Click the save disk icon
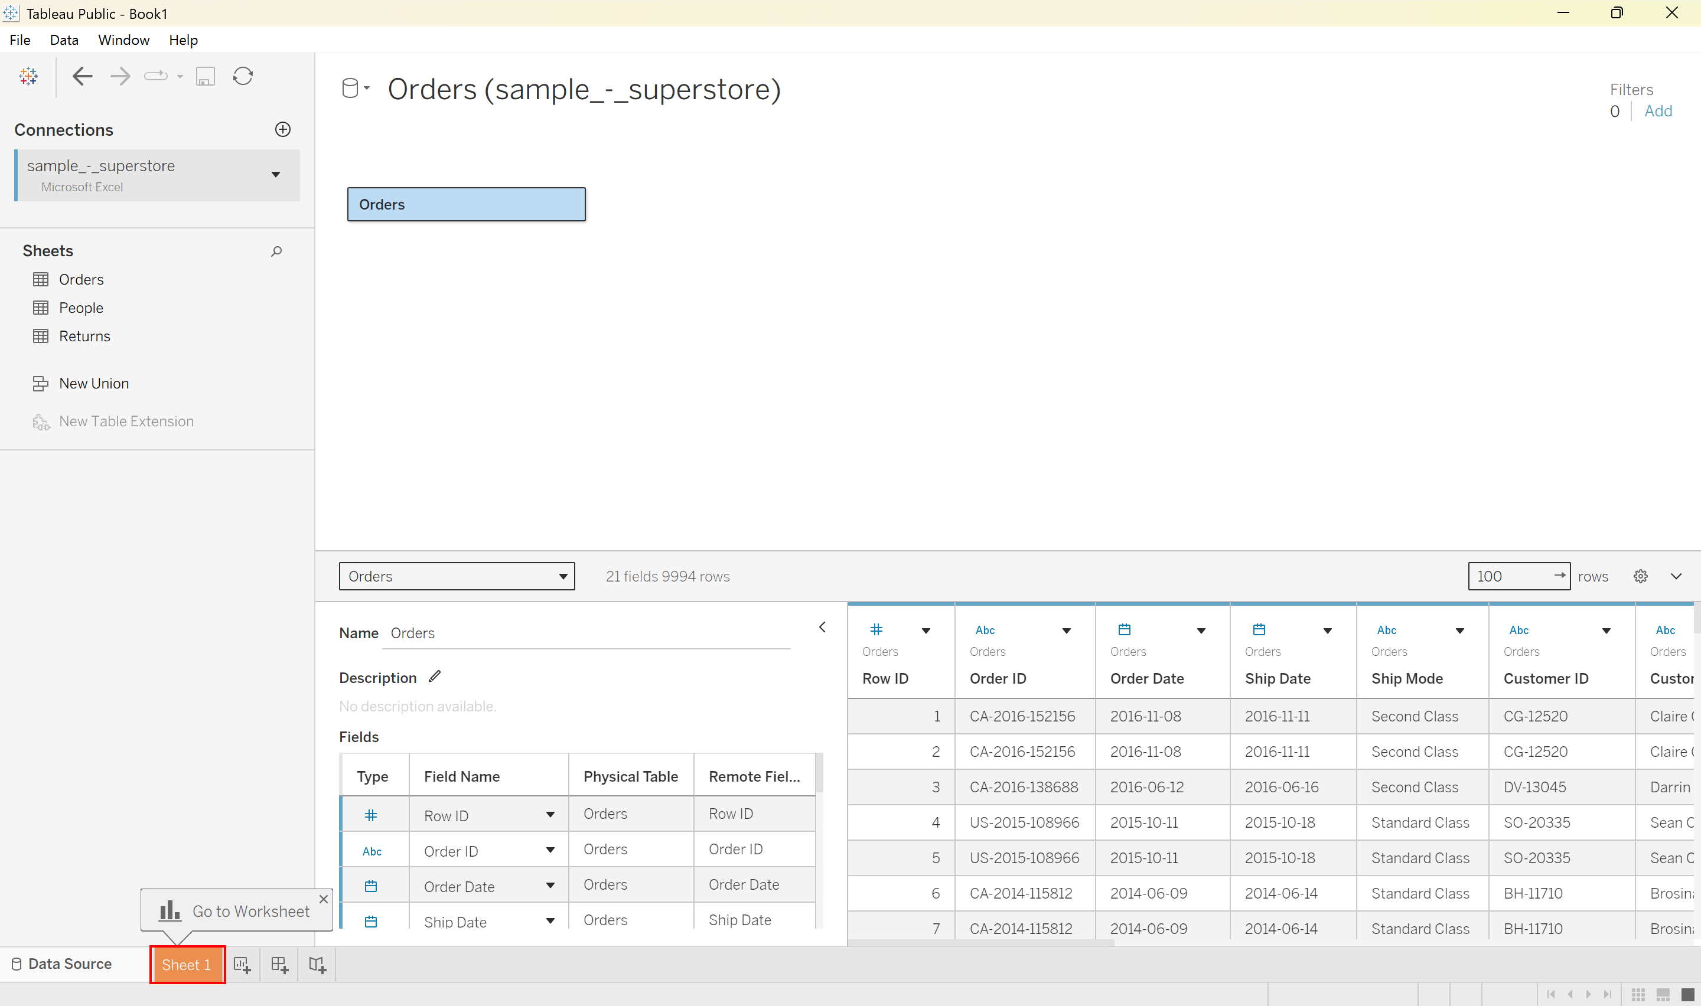The width and height of the screenshot is (1701, 1006). [206, 76]
